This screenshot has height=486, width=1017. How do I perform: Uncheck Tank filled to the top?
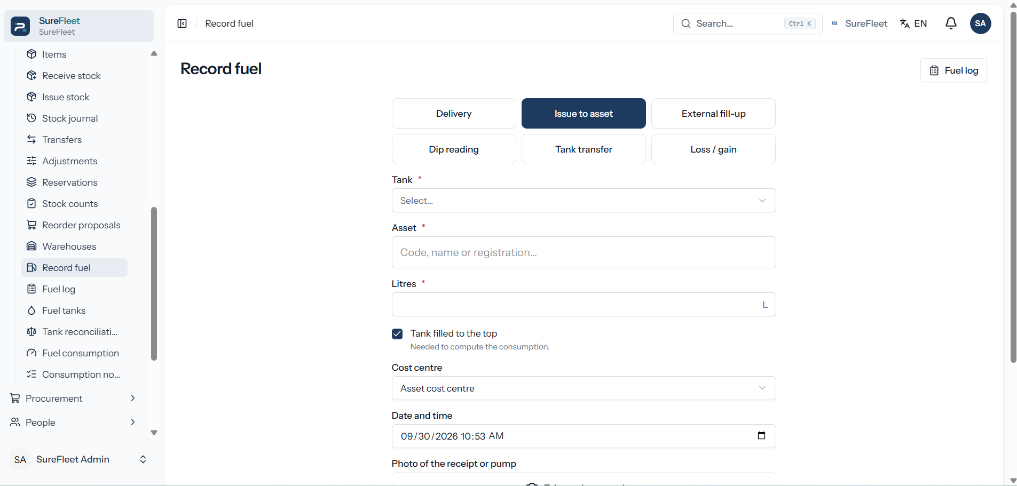point(397,334)
